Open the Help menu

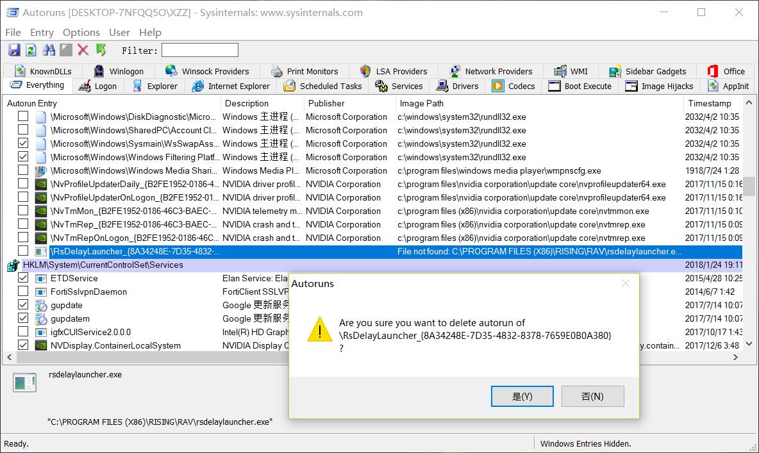pyautogui.click(x=150, y=33)
